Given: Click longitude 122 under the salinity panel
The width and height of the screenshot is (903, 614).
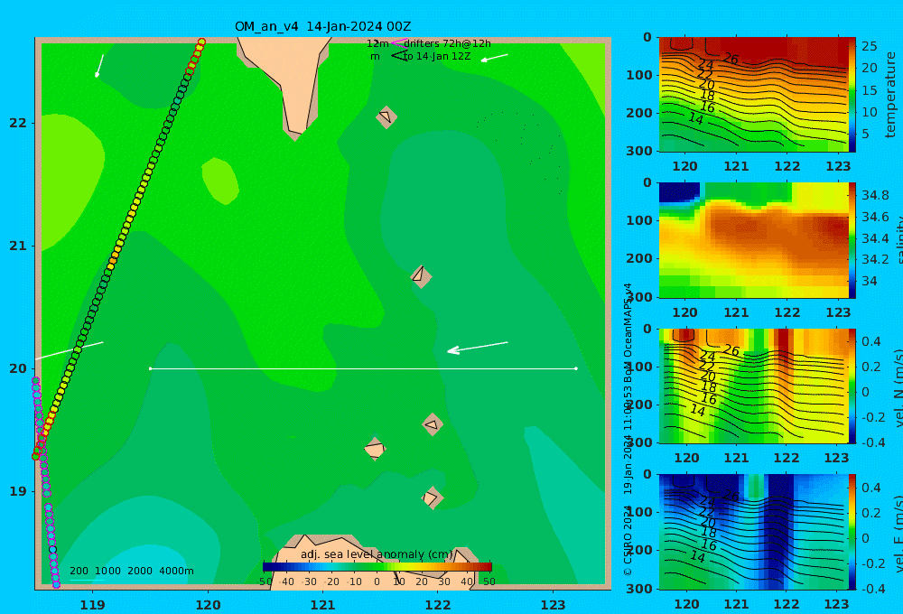Looking at the screenshot, I should point(787,312).
